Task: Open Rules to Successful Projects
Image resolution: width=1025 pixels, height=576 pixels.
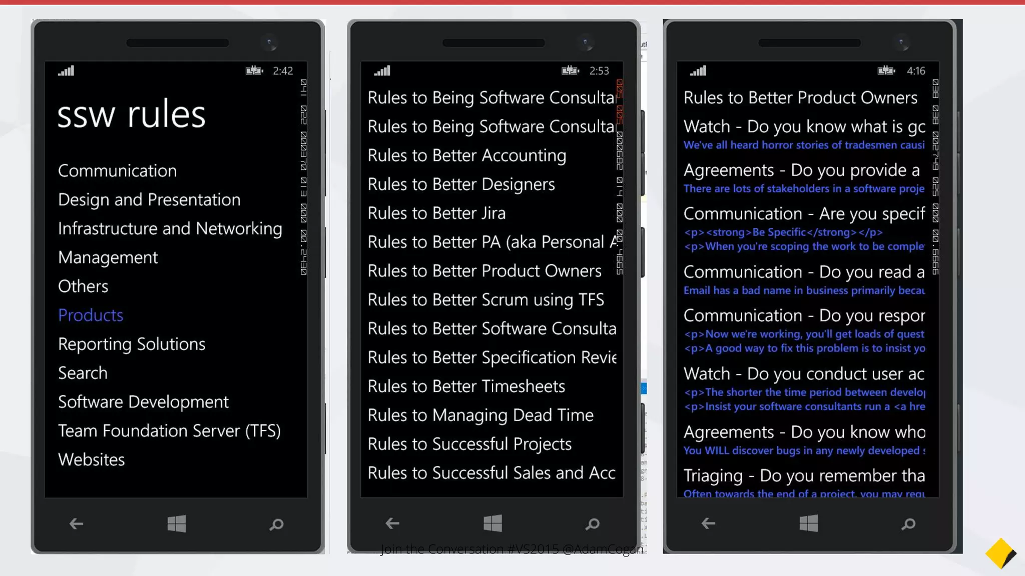Action: tap(469, 444)
